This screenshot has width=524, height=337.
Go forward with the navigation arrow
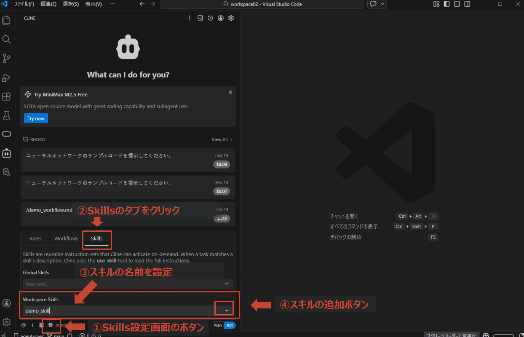click(152, 4)
